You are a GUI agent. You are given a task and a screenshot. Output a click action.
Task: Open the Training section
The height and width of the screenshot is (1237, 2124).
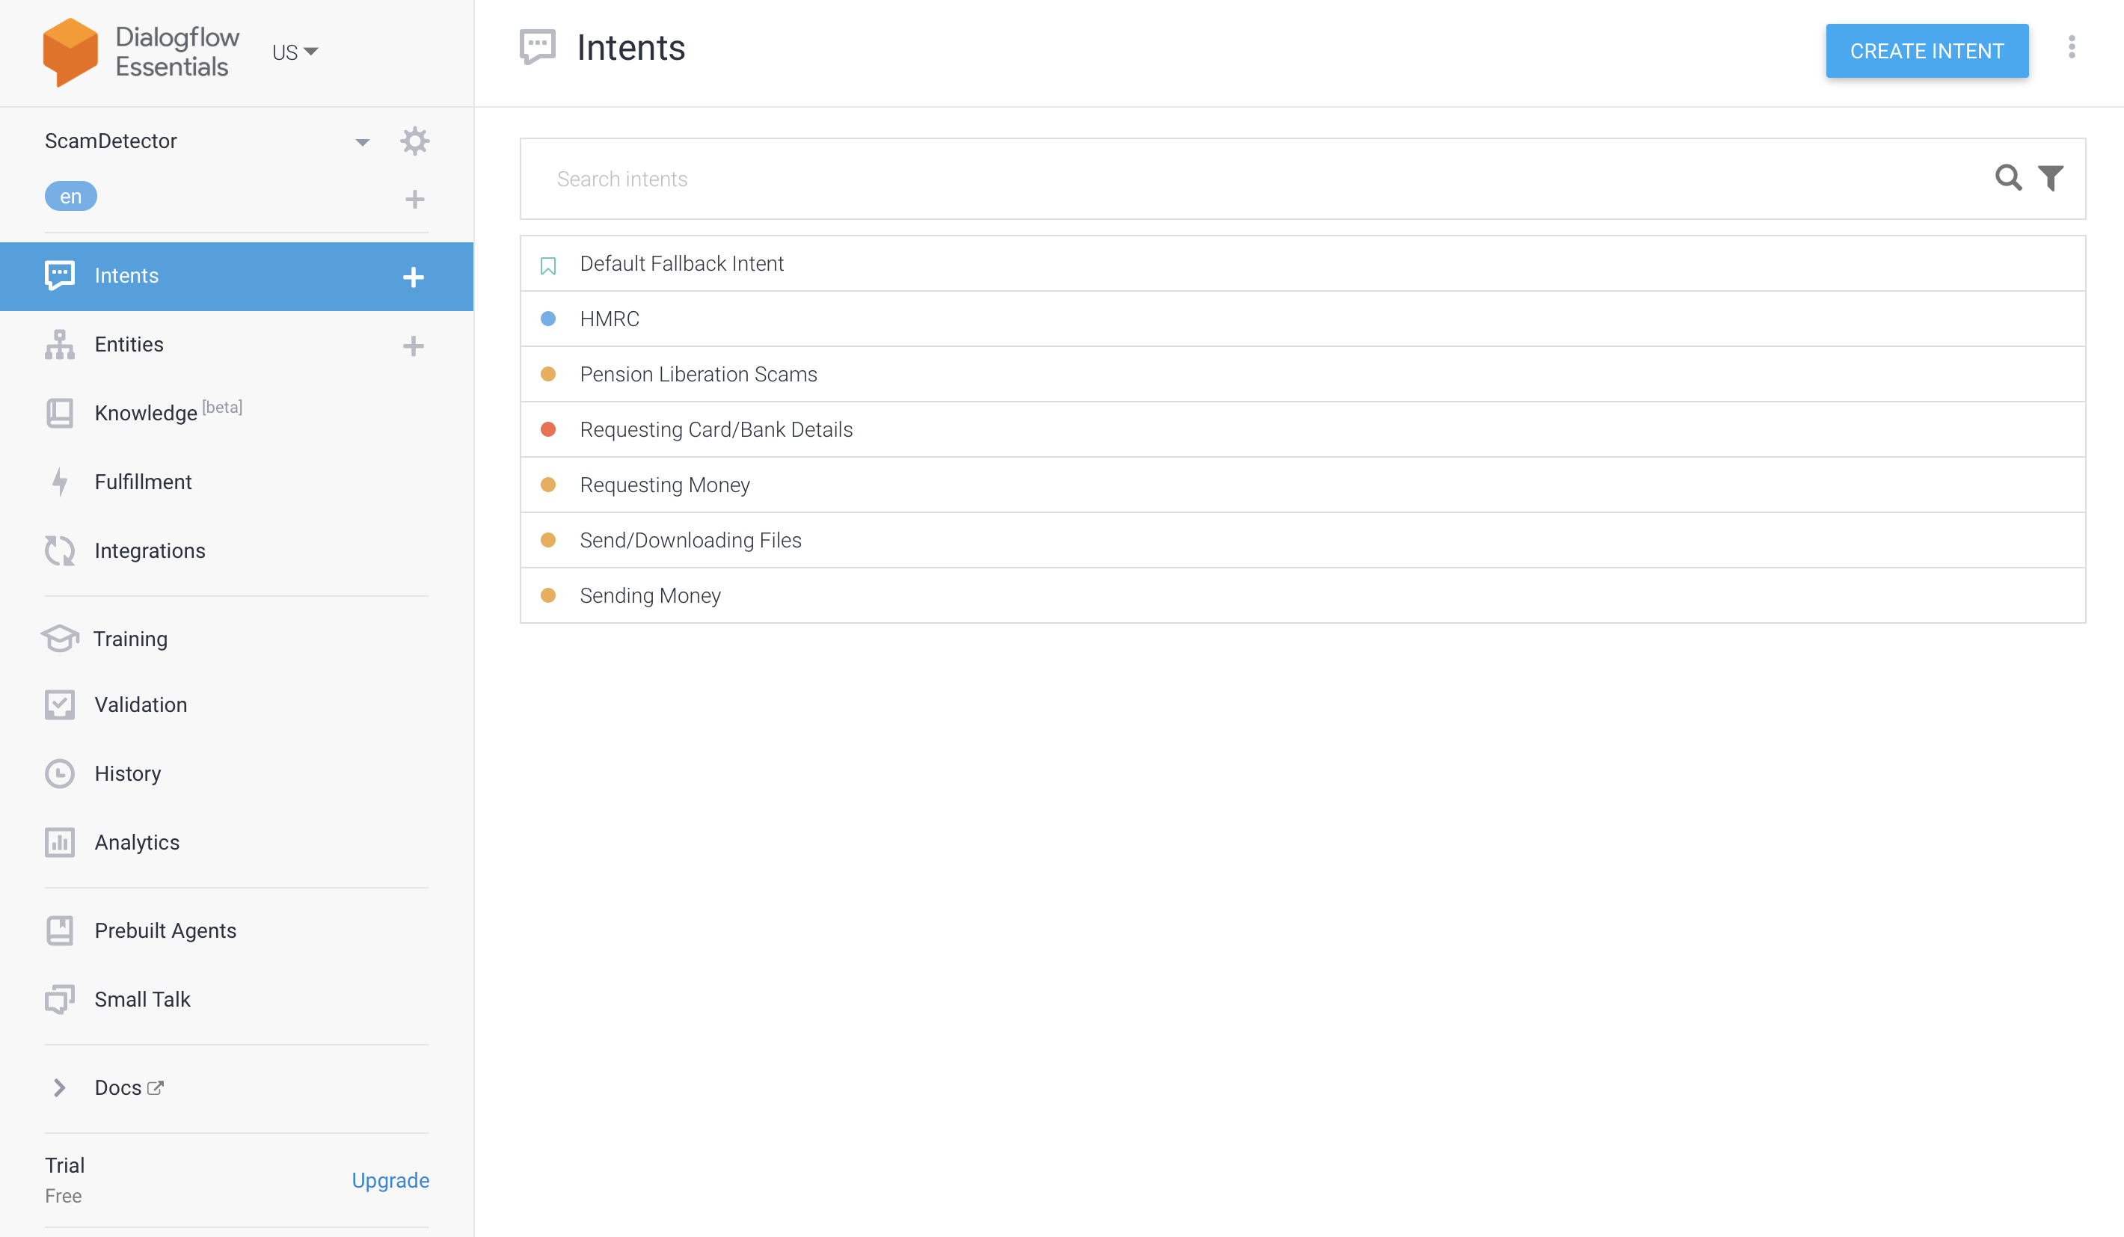[130, 639]
